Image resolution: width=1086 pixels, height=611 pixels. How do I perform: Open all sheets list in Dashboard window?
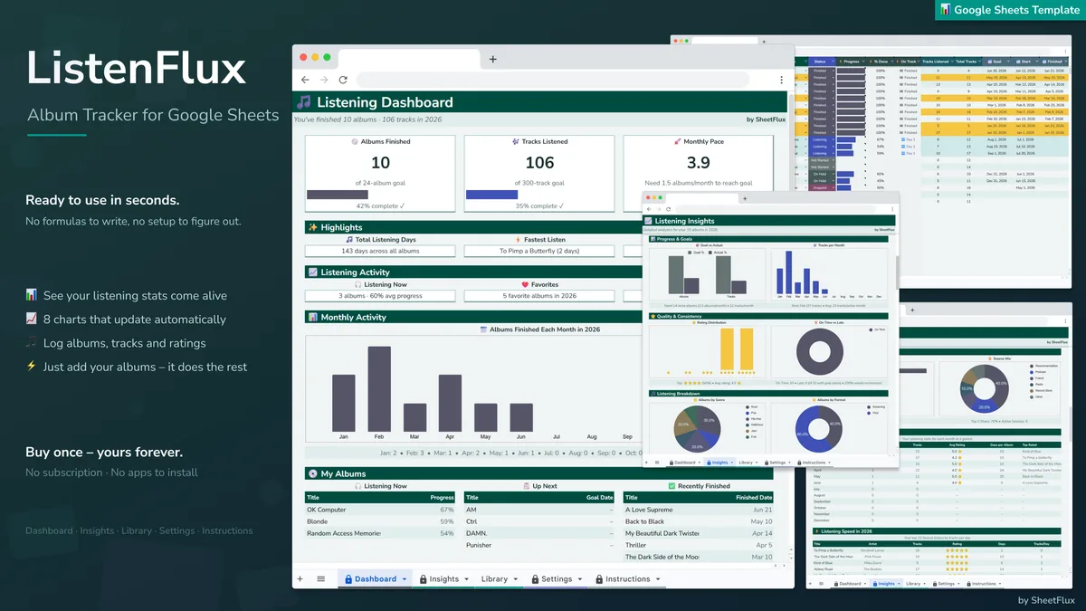(320, 578)
